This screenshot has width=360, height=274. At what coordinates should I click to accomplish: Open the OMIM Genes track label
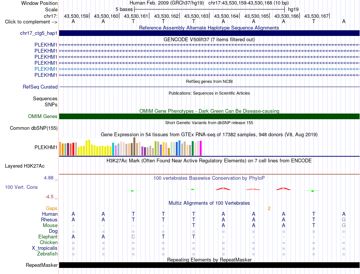(43, 117)
